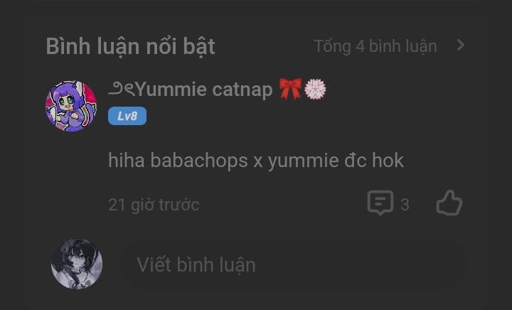The width and height of the screenshot is (512, 310).
Task: Click the decorative symbol before Yummie
Action: [x=122, y=89]
